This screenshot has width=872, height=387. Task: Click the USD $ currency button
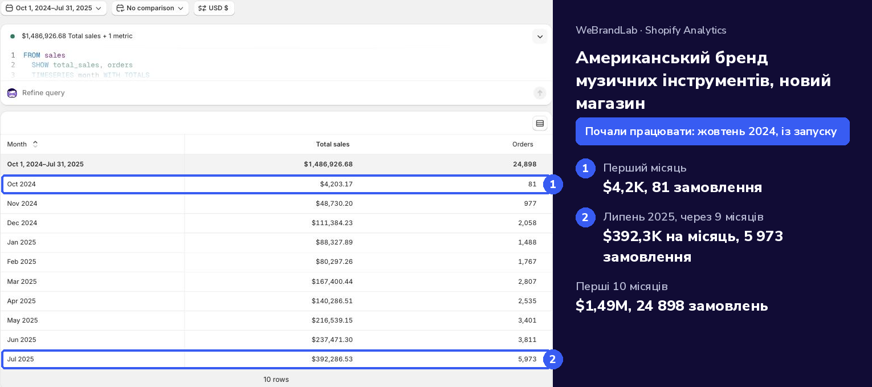point(214,8)
